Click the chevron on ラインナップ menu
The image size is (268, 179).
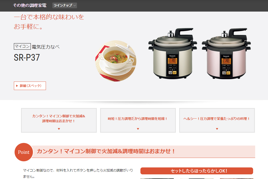tap(74, 5)
